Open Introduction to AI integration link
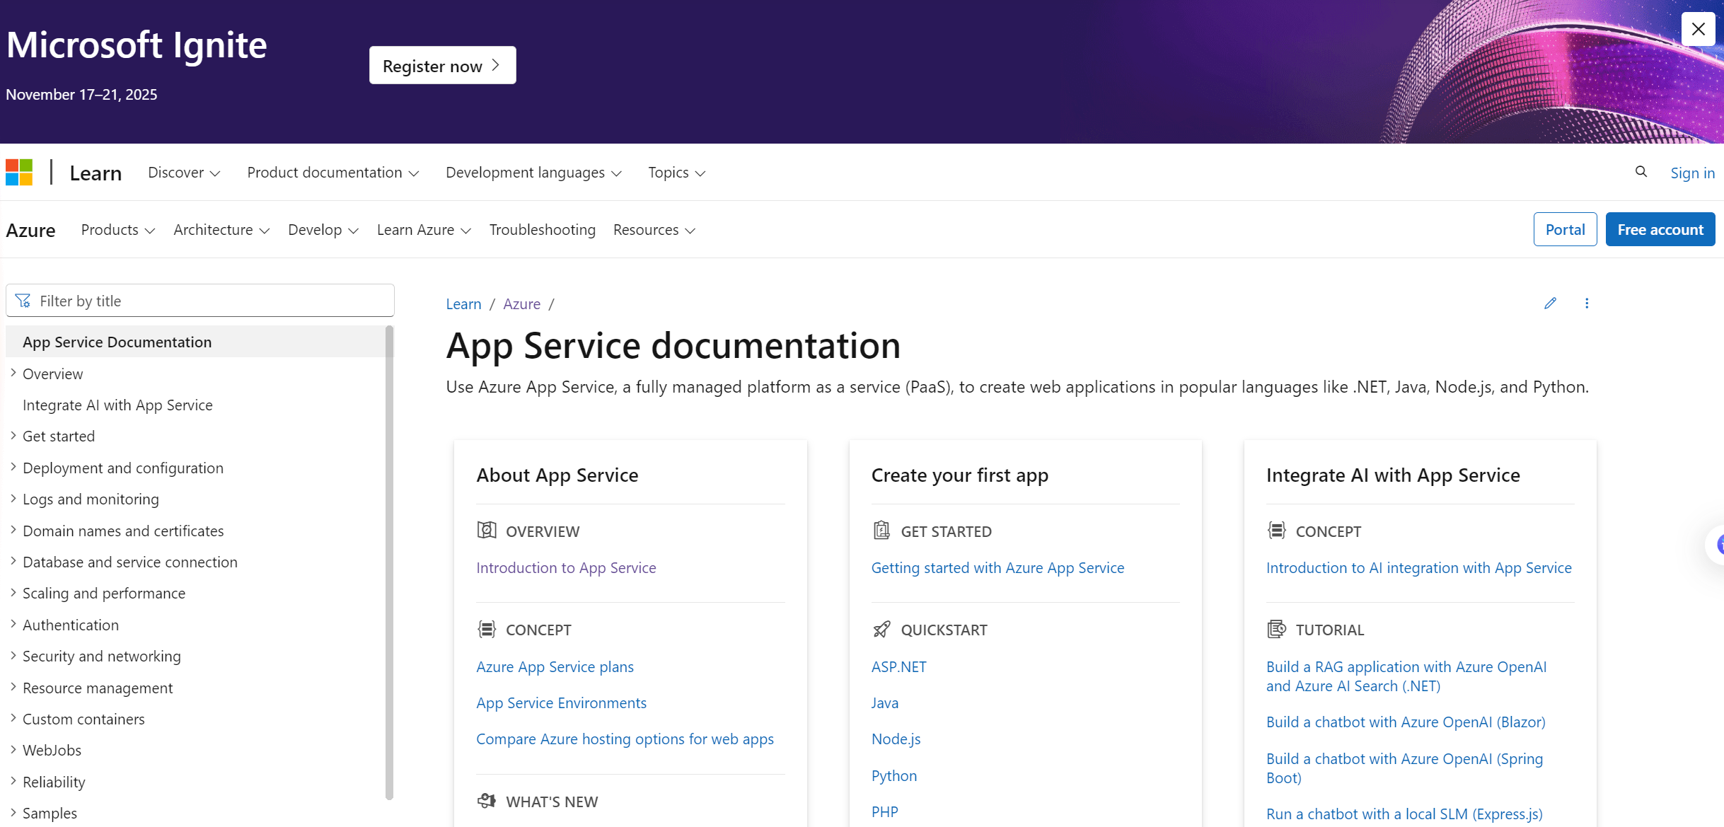Viewport: 1724px width, 827px height. (1418, 567)
